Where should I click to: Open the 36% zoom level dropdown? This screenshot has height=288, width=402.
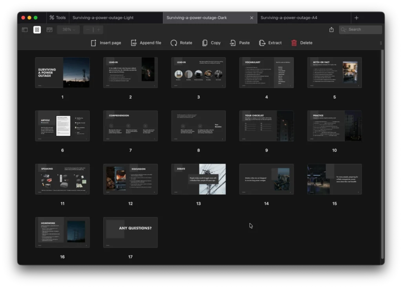(68, 29)
